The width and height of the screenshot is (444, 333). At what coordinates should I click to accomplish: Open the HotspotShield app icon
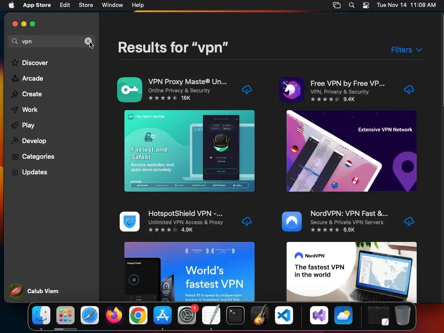(130, 222)
